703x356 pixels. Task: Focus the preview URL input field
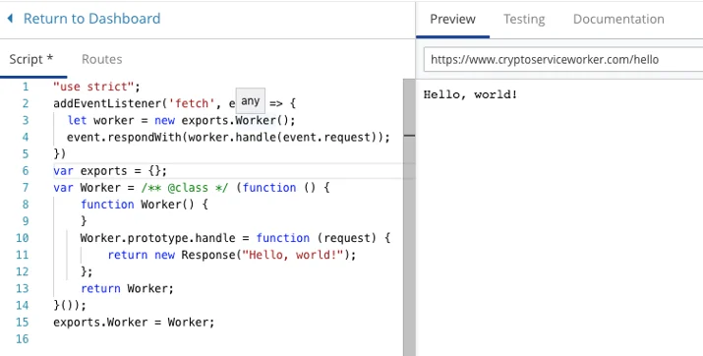[x=563, y=60]
